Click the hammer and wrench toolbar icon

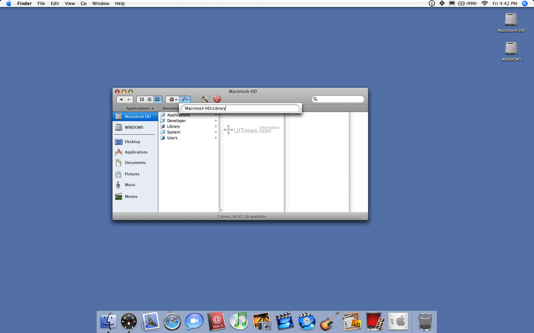coord(204,99)
